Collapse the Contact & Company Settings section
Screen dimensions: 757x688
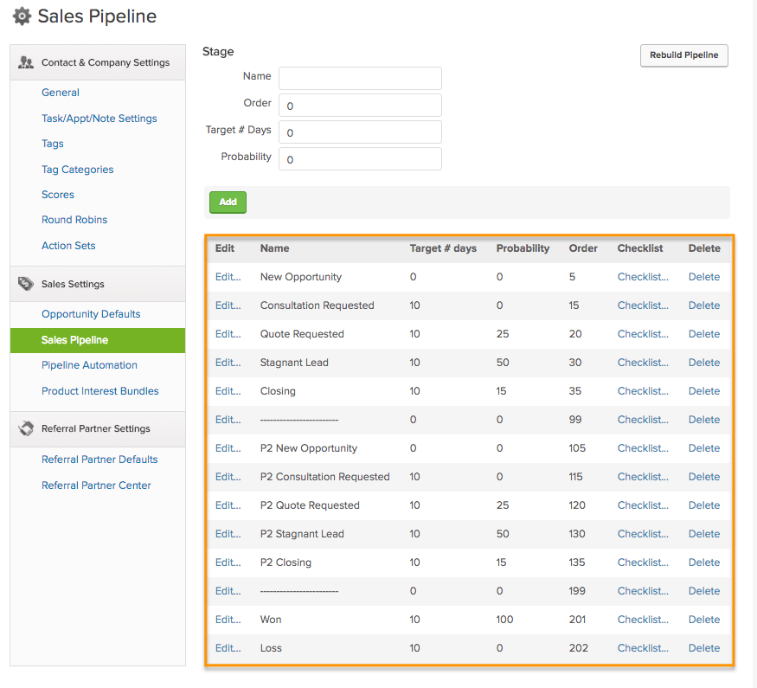(97, 61)
